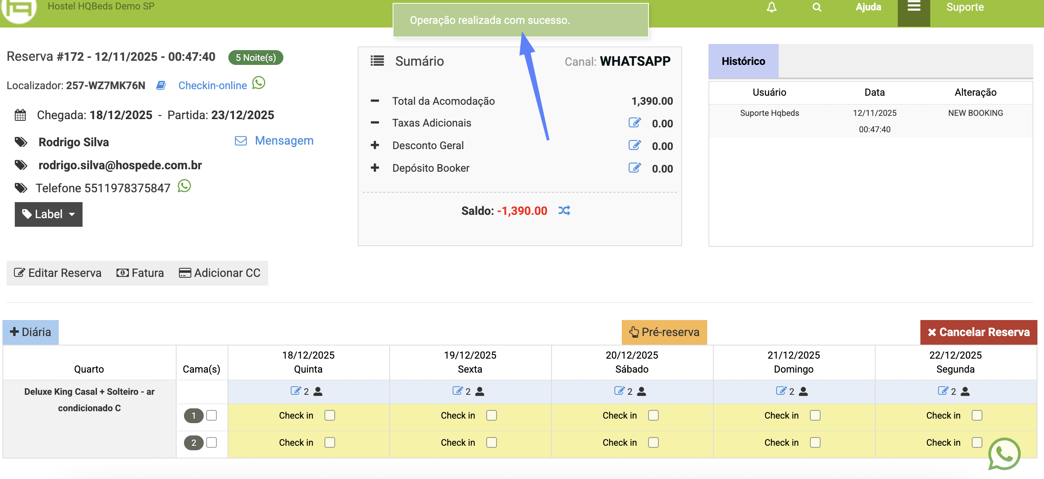This screenshot has width=1044, height=479.
Task: Edit Taxas Adicionais value icon
Action: (634, 123)
